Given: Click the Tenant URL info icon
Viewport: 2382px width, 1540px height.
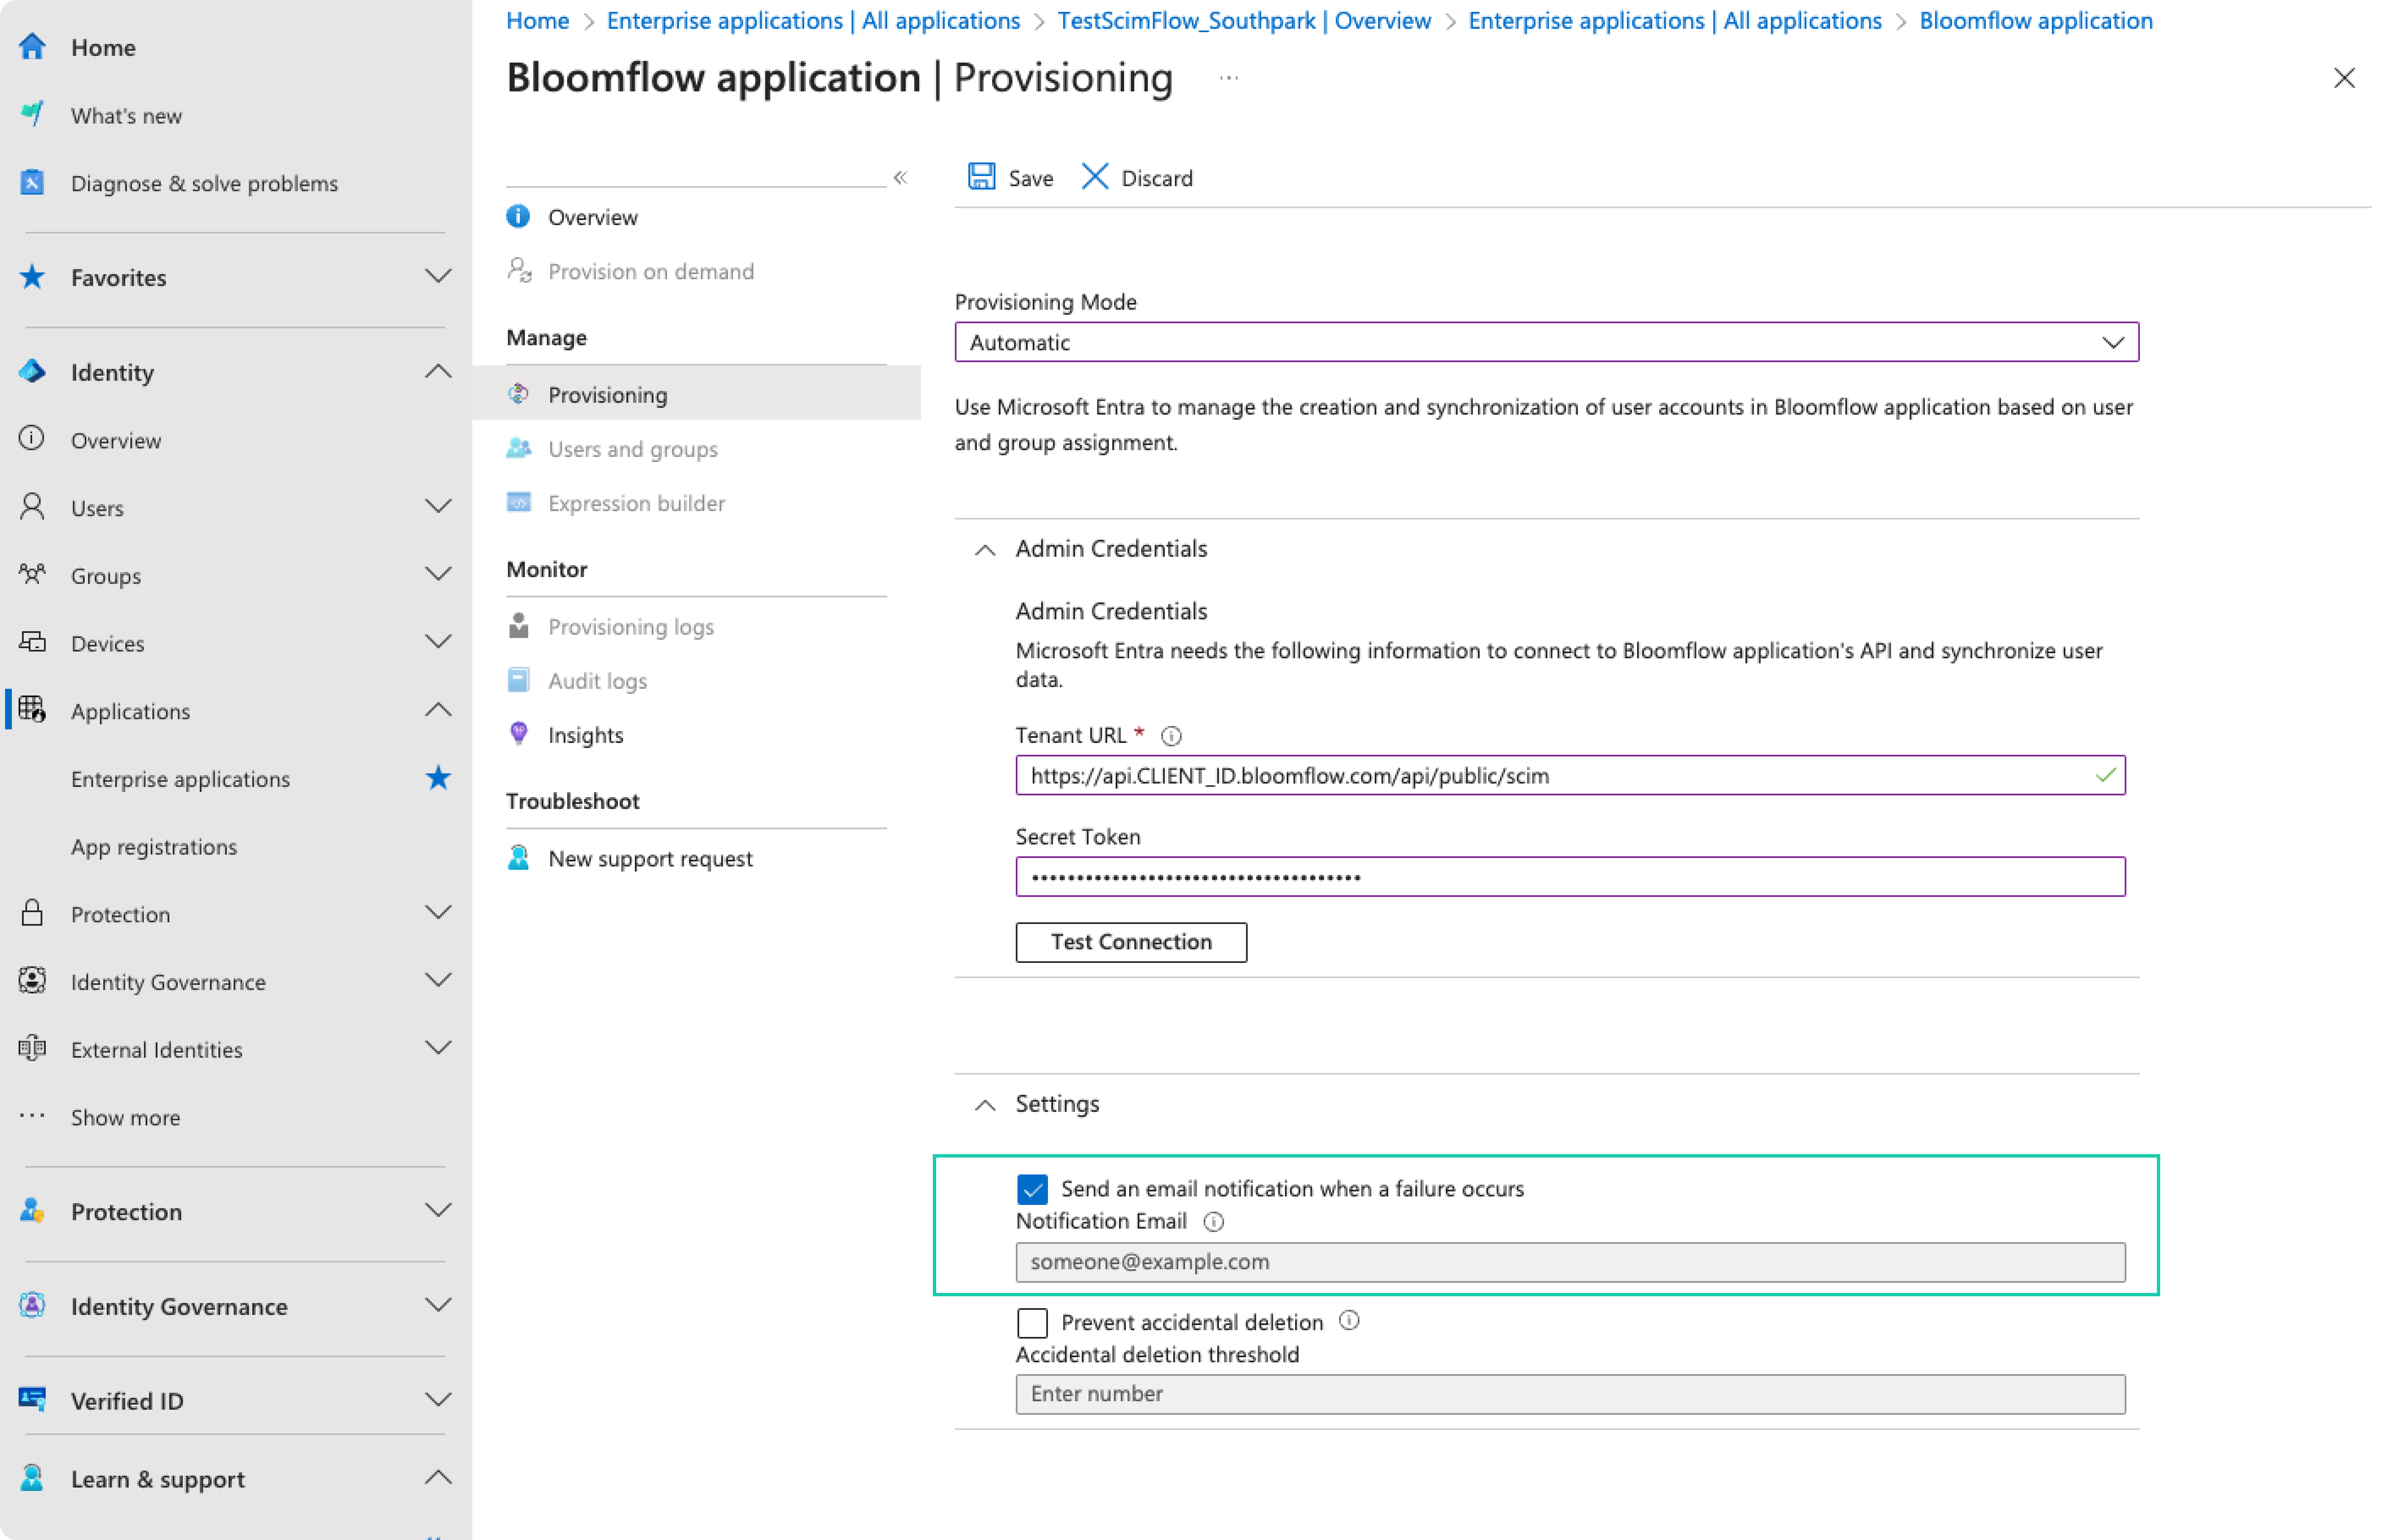Looking at the screenshot, I should 1171,736.
